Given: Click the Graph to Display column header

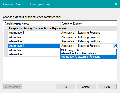Looking at the screenshot, I should click(x=89, y=24).
